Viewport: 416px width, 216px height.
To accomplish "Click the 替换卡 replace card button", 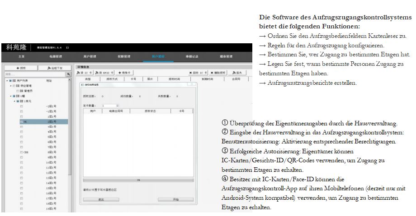I will tap(125, 73).
